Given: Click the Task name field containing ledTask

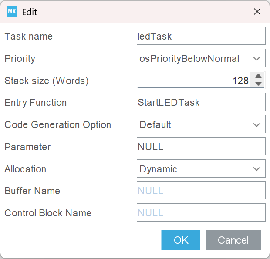Looking at the screenshot, I should (201, 36).
